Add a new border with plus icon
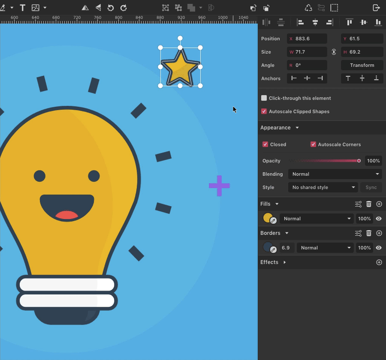Viewport: 386px width, 360px height. (x=379, y=233)
